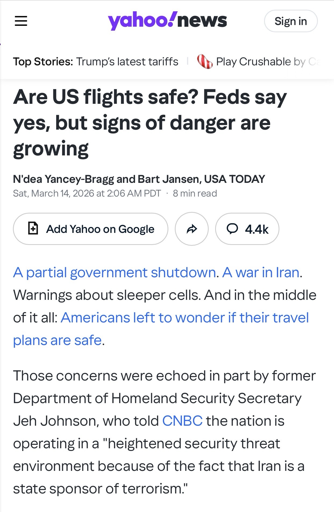Open the hamburger navigation menu
The height and width of the screenshot is (512, 334).
[21, 21]
